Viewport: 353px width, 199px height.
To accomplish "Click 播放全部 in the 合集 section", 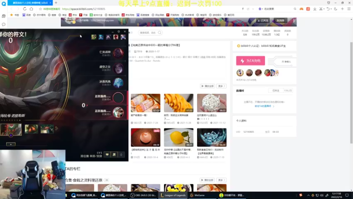I will coord(207,180).
